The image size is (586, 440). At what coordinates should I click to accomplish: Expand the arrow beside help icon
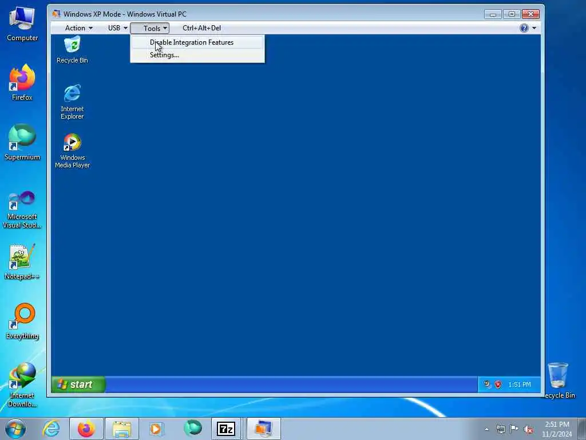pyautogui.click(x=534, y=28)
